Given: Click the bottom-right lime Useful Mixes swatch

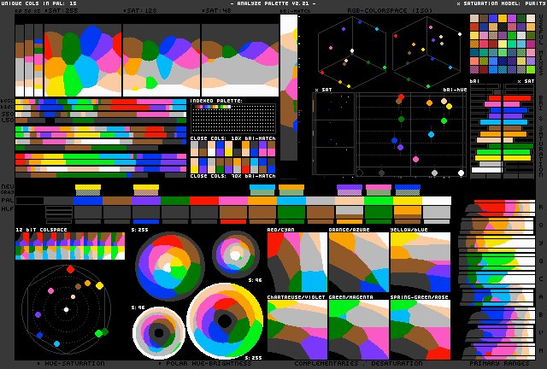Looking at the screenshot, I should [531, 69].
